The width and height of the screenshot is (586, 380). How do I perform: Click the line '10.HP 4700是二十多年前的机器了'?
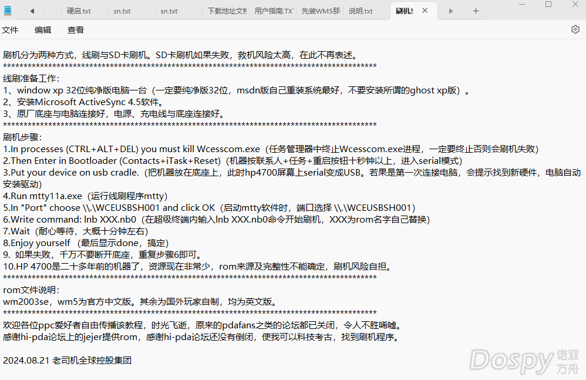pyautogui.click(x=198, y=267)
